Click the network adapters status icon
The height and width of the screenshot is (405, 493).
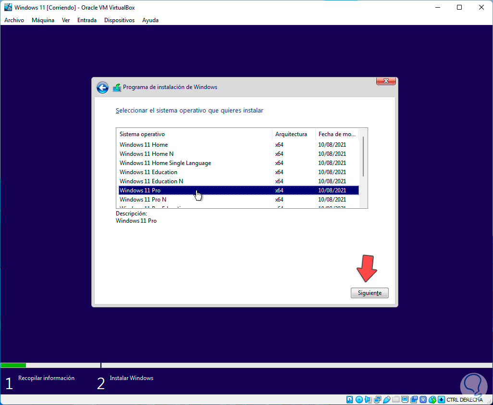(377, 400)
